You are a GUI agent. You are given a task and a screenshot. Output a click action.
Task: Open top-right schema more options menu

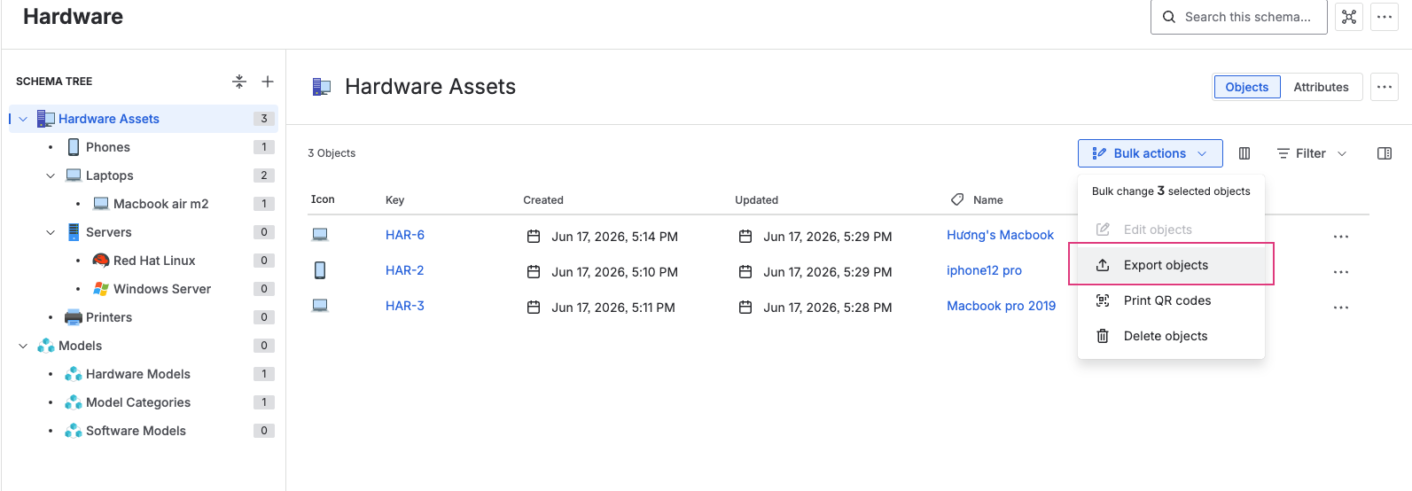tap(1385, 17)
